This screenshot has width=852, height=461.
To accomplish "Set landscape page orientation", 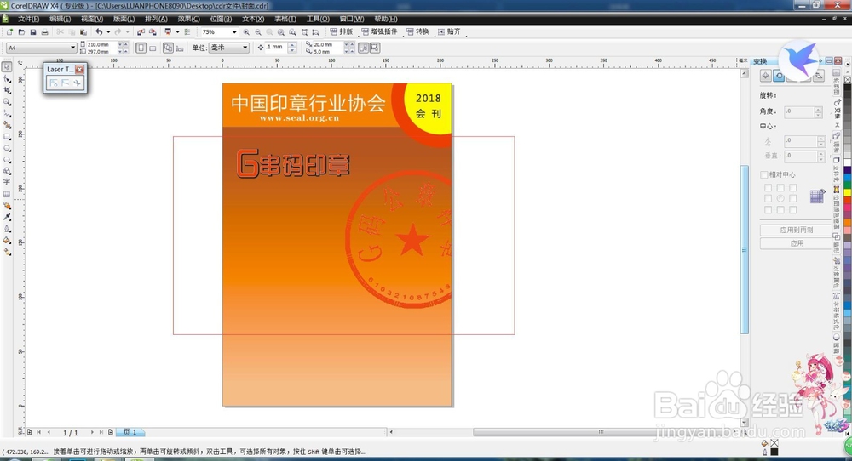I will coord(153,48).
